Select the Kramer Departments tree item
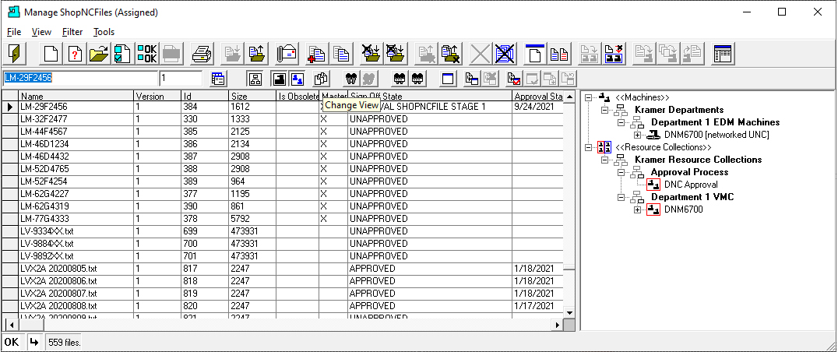Screen dimensions: 838x352 (679, 110)
